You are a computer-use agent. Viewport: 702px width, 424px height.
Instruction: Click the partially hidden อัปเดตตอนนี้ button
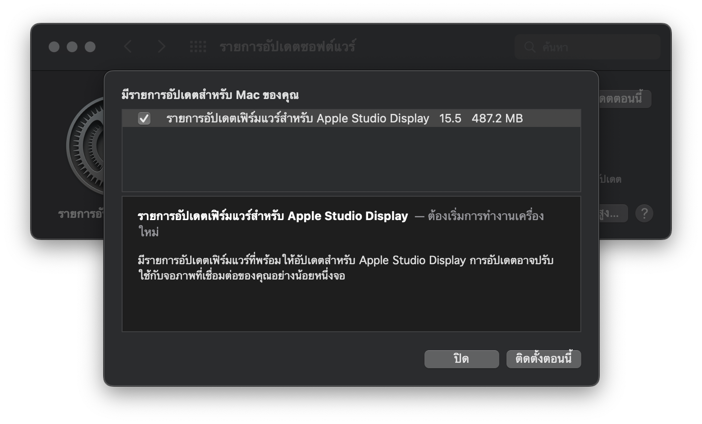[x=625, y=99]
